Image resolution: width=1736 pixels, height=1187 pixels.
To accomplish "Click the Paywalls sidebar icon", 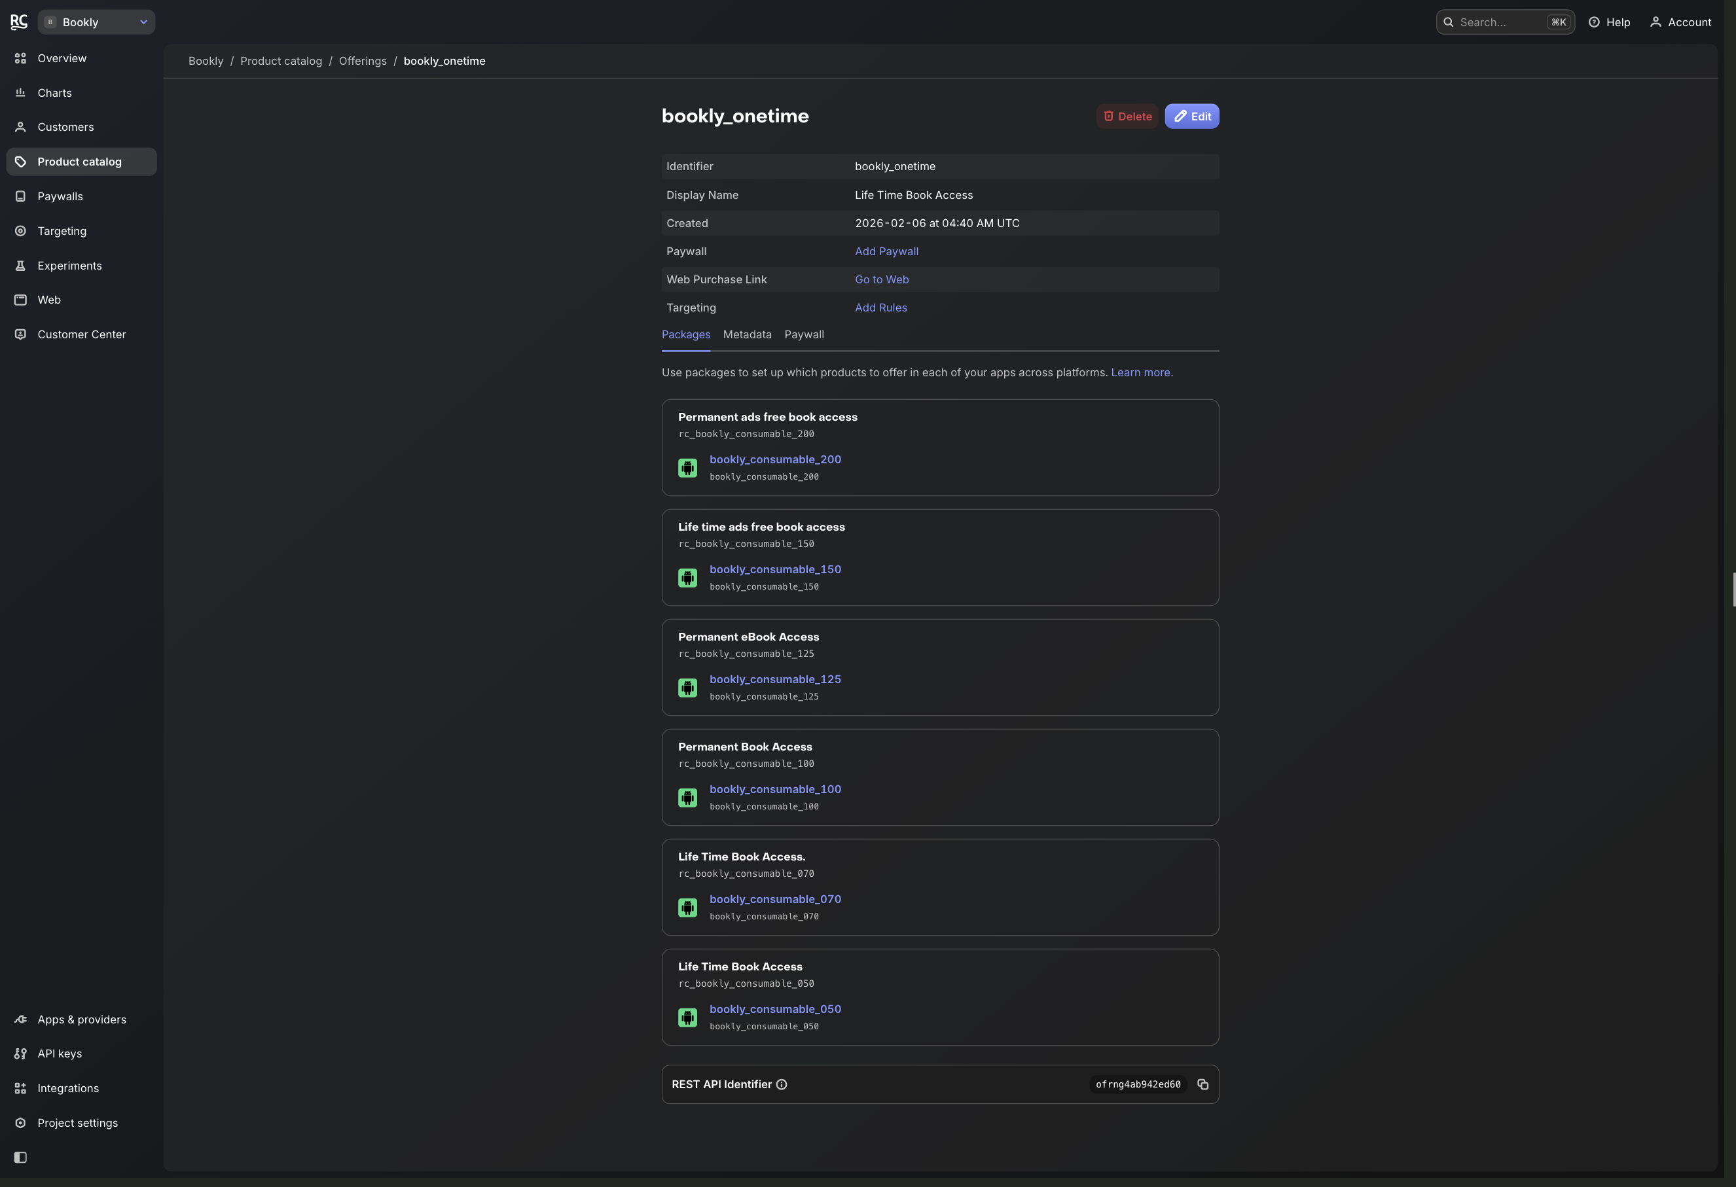I will [x=20, y=196].
